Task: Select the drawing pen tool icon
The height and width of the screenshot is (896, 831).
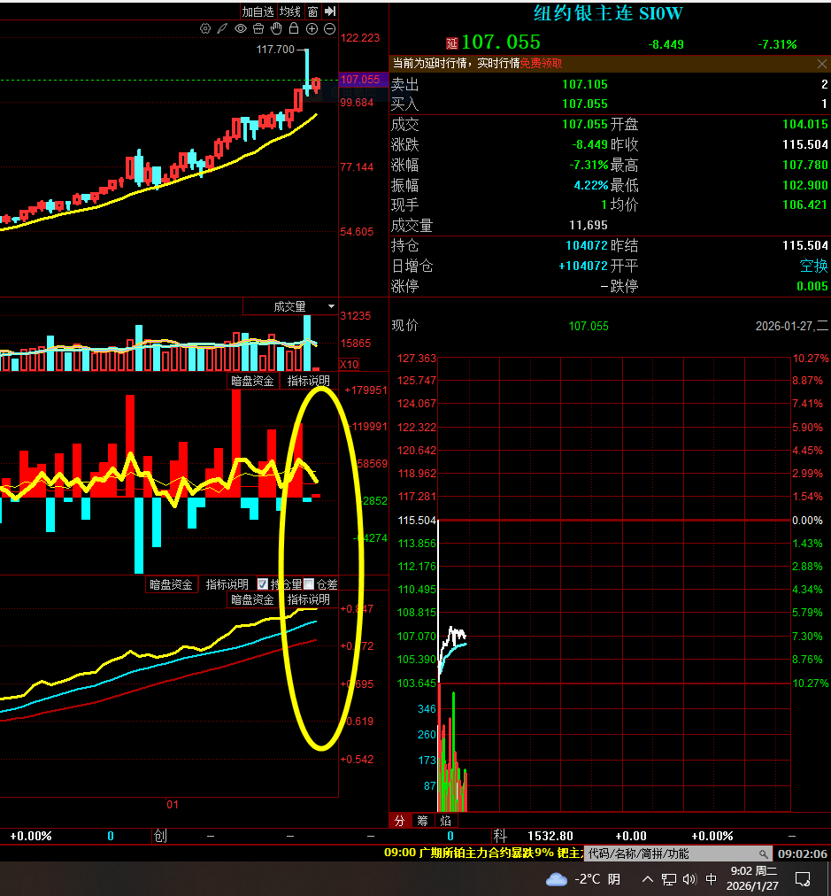Action: [x=222, y=28]
